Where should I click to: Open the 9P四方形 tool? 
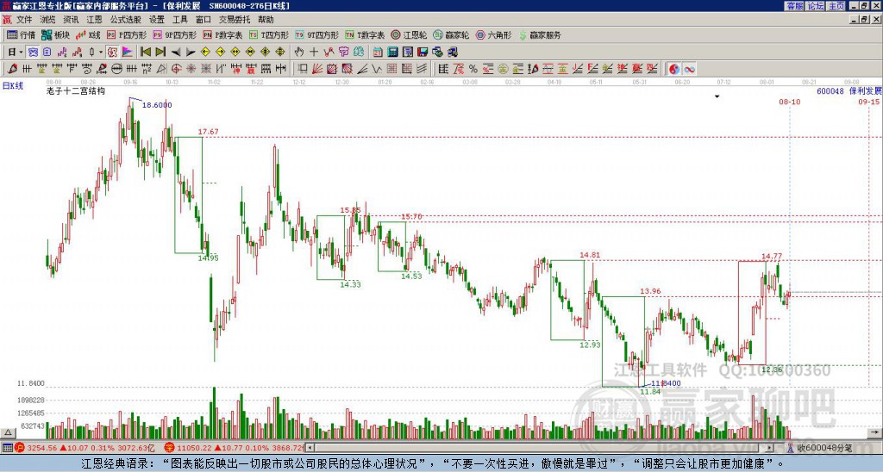pos(174,34)
